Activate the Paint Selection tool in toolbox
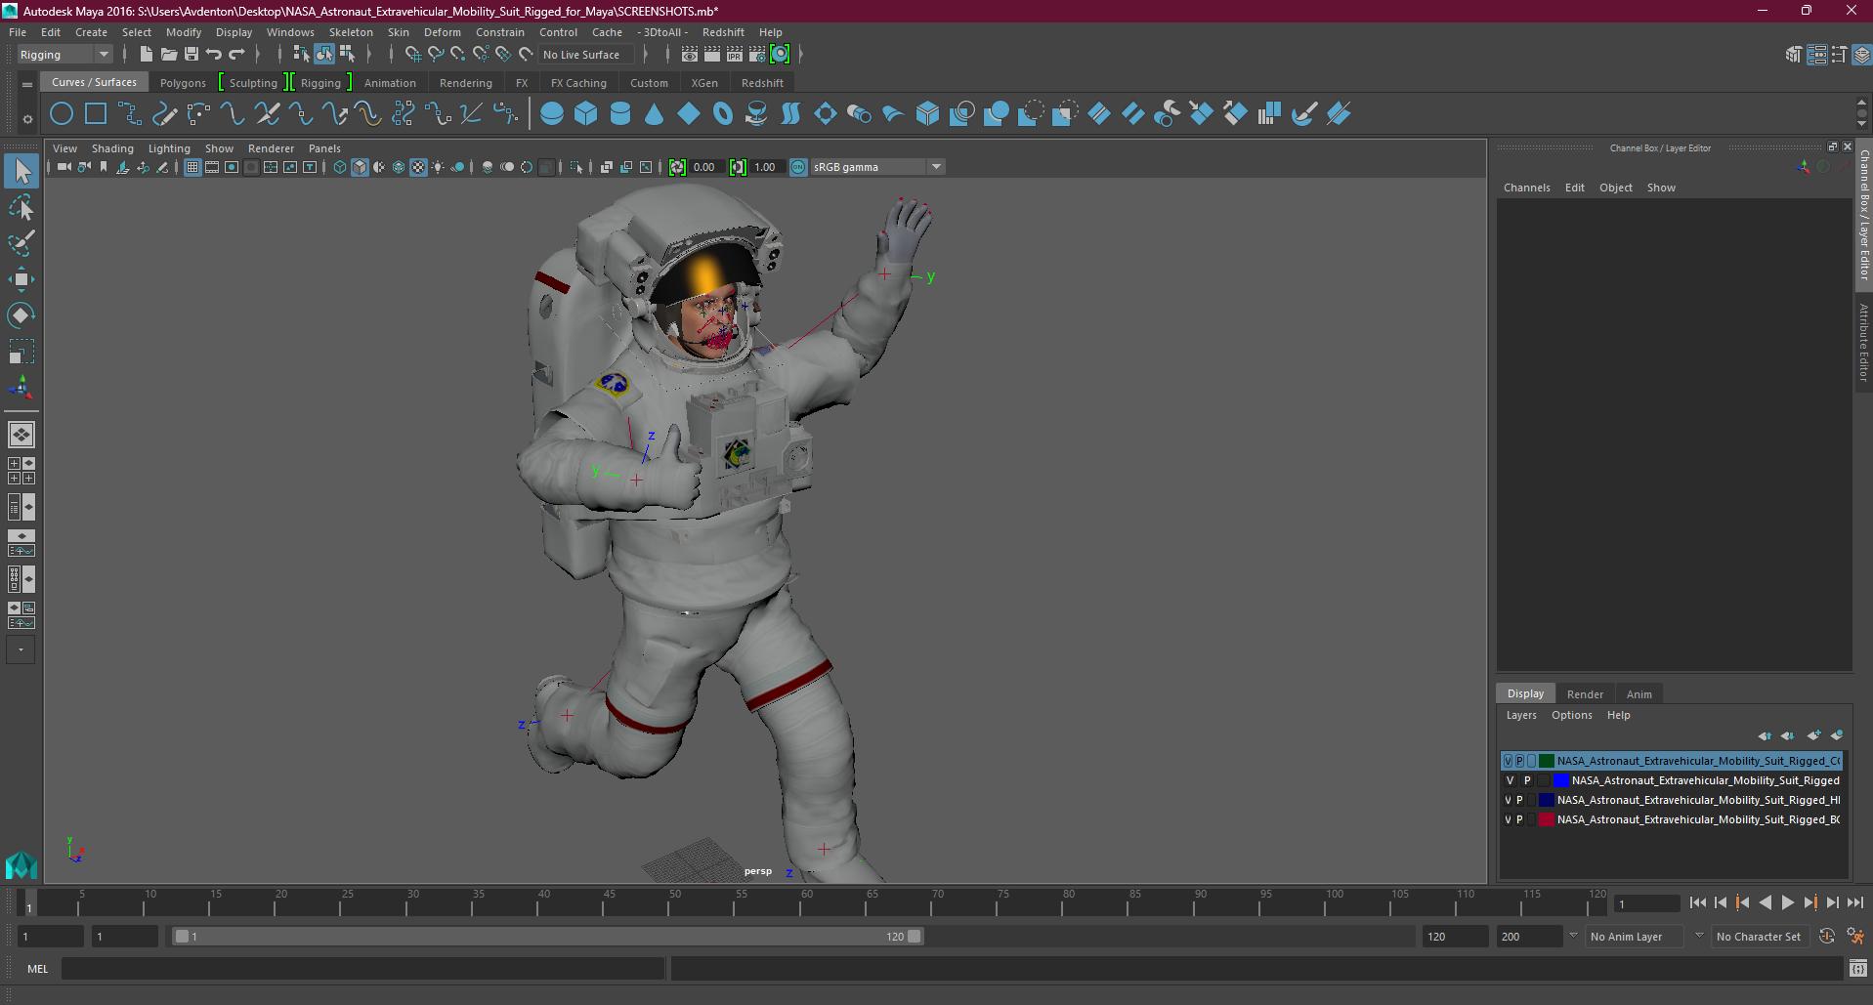The width and height of the screenshot is (1873, 1005). 21,243
